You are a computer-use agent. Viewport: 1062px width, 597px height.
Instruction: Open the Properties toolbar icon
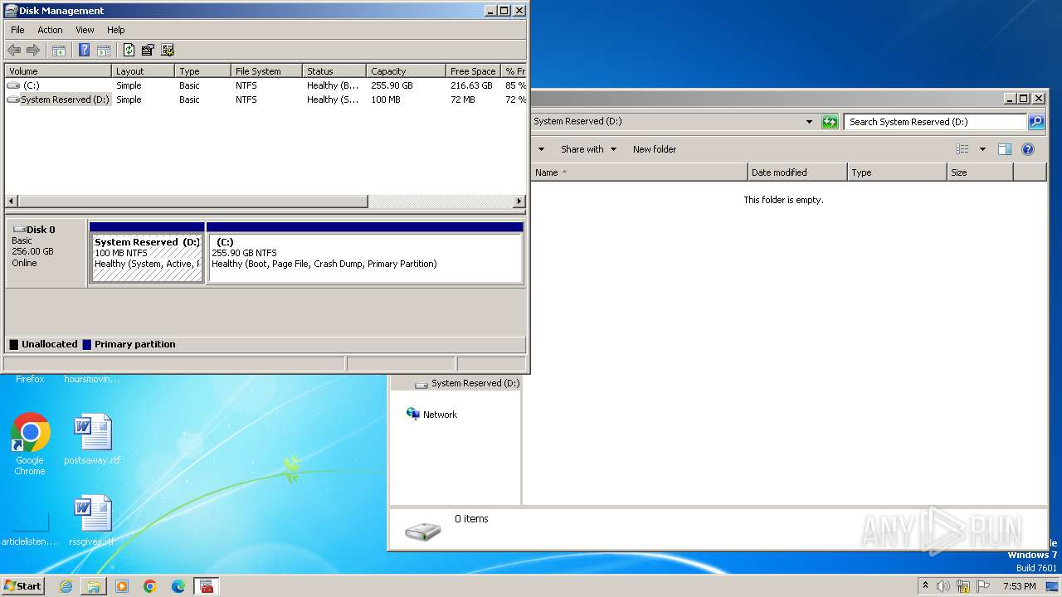tap(148, 50)
